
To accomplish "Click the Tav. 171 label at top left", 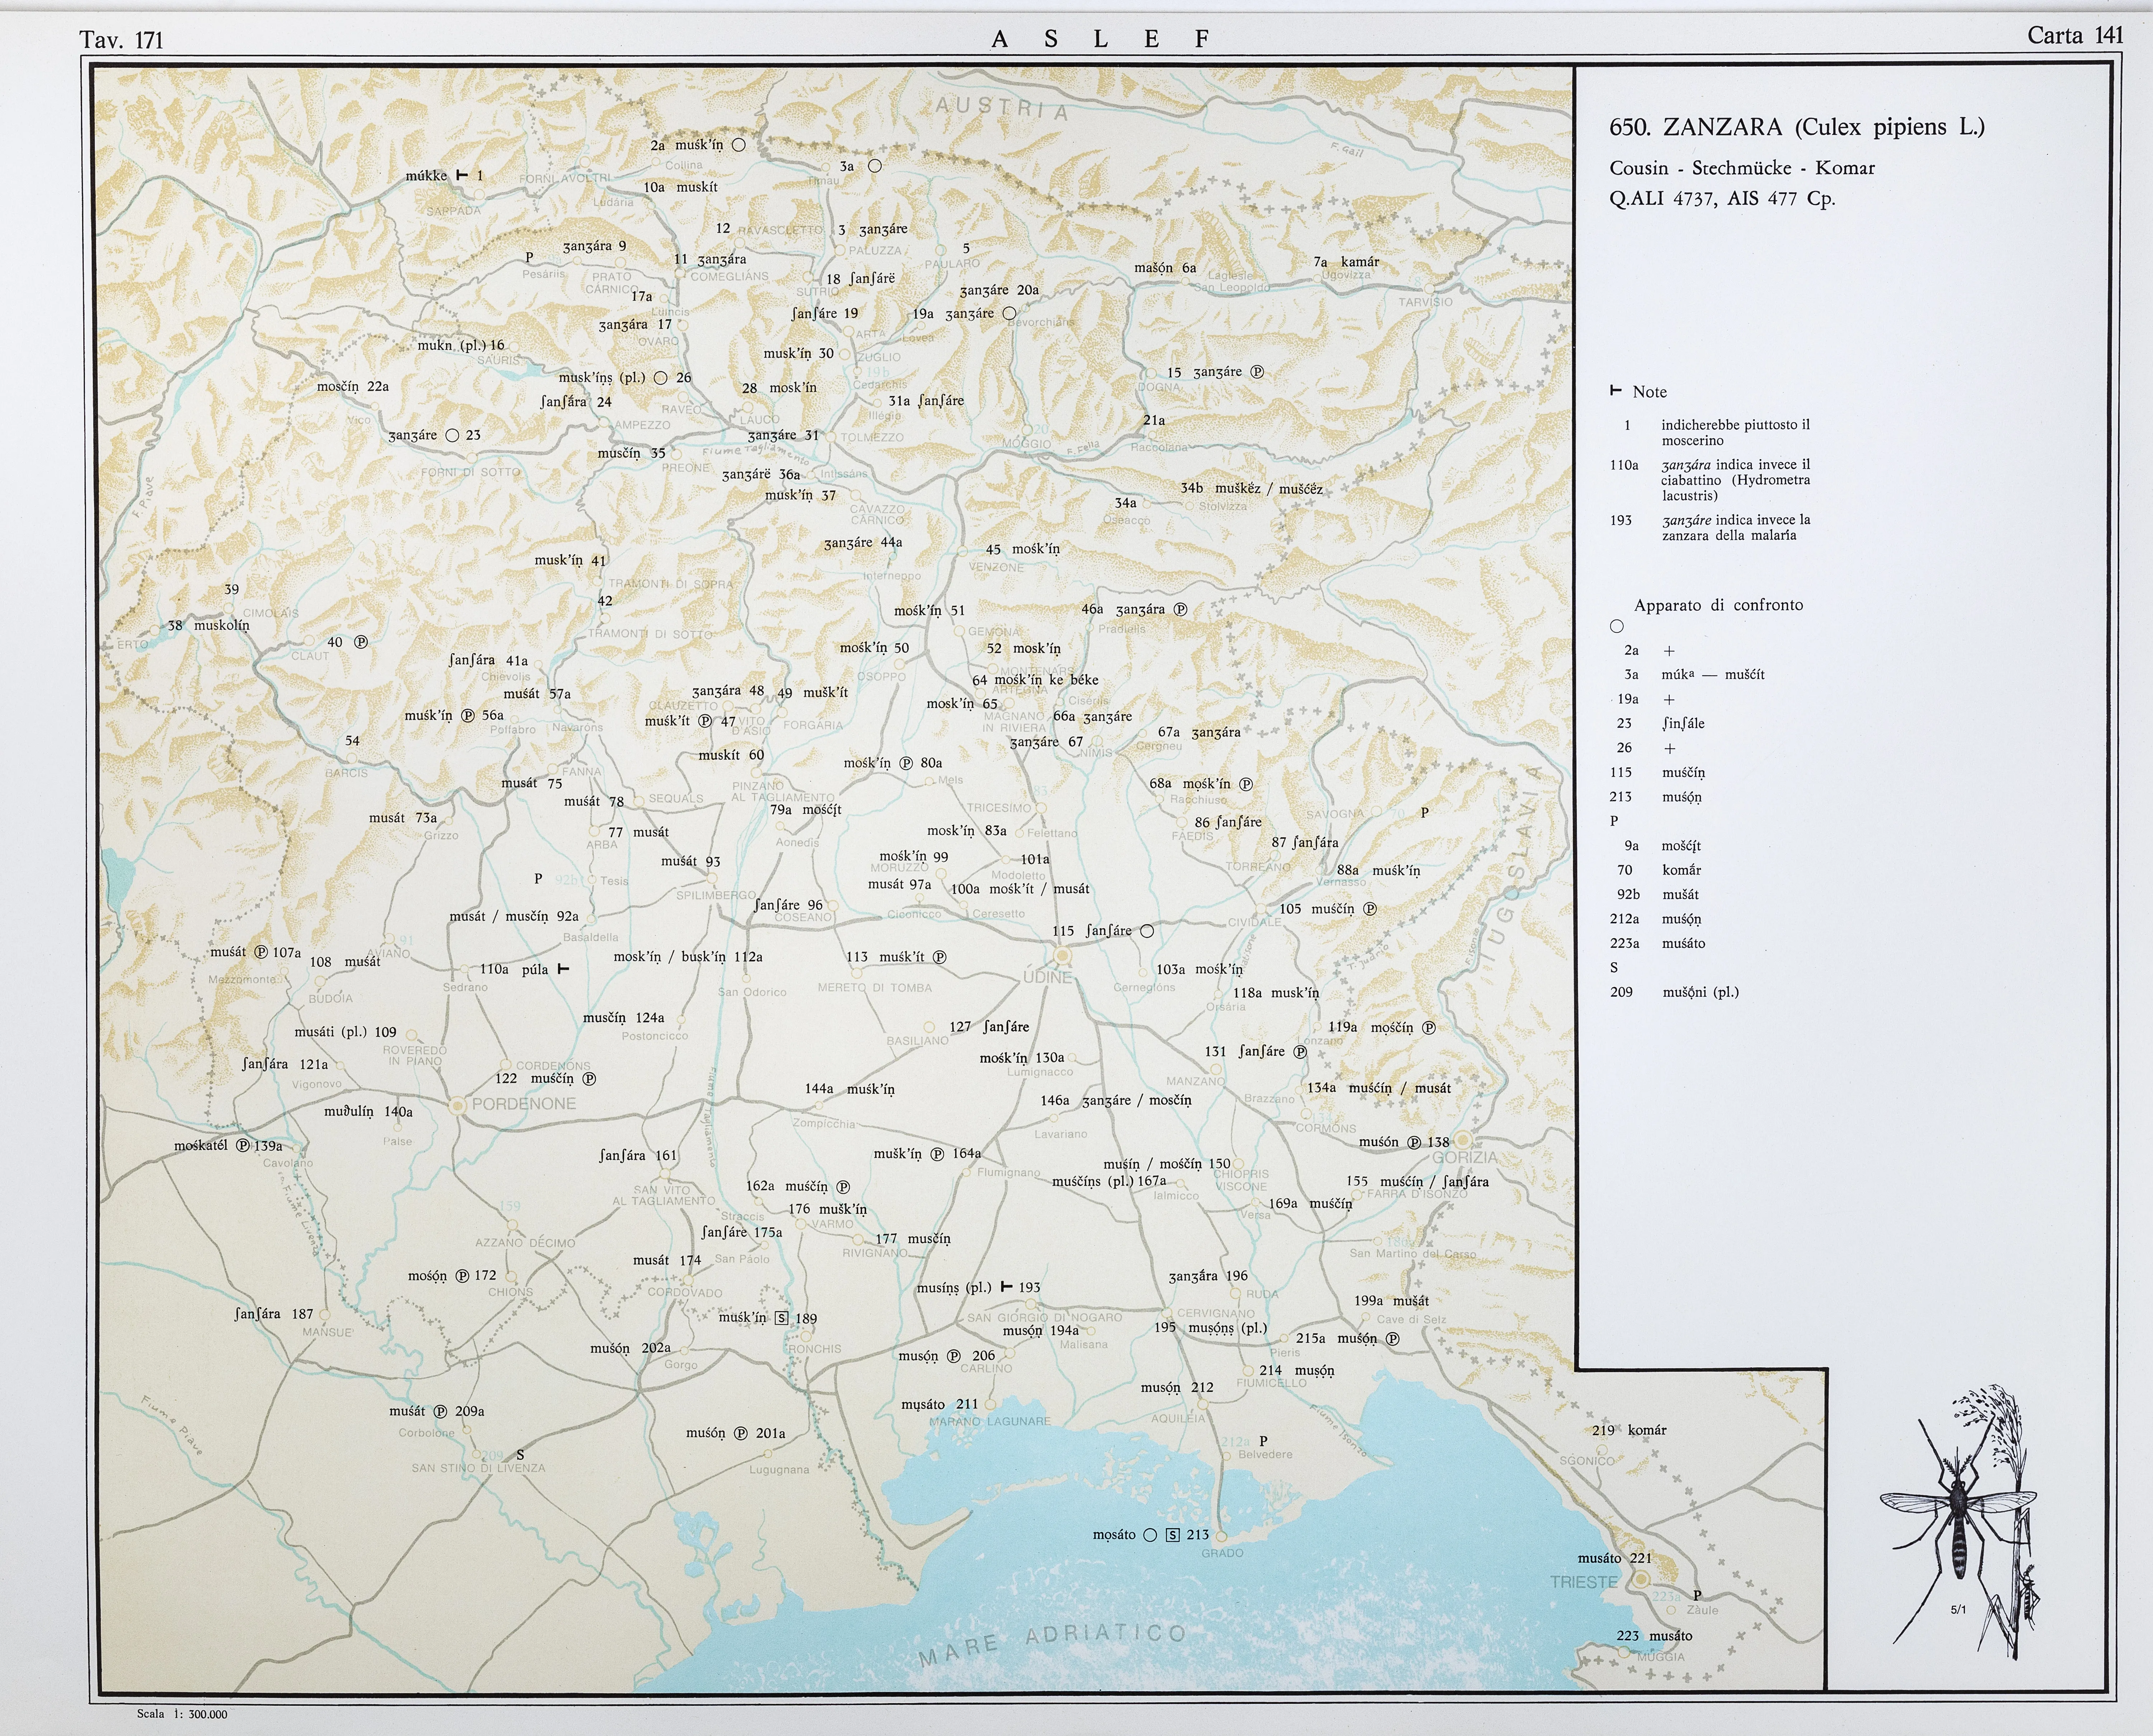I will (x=121, y=40).
